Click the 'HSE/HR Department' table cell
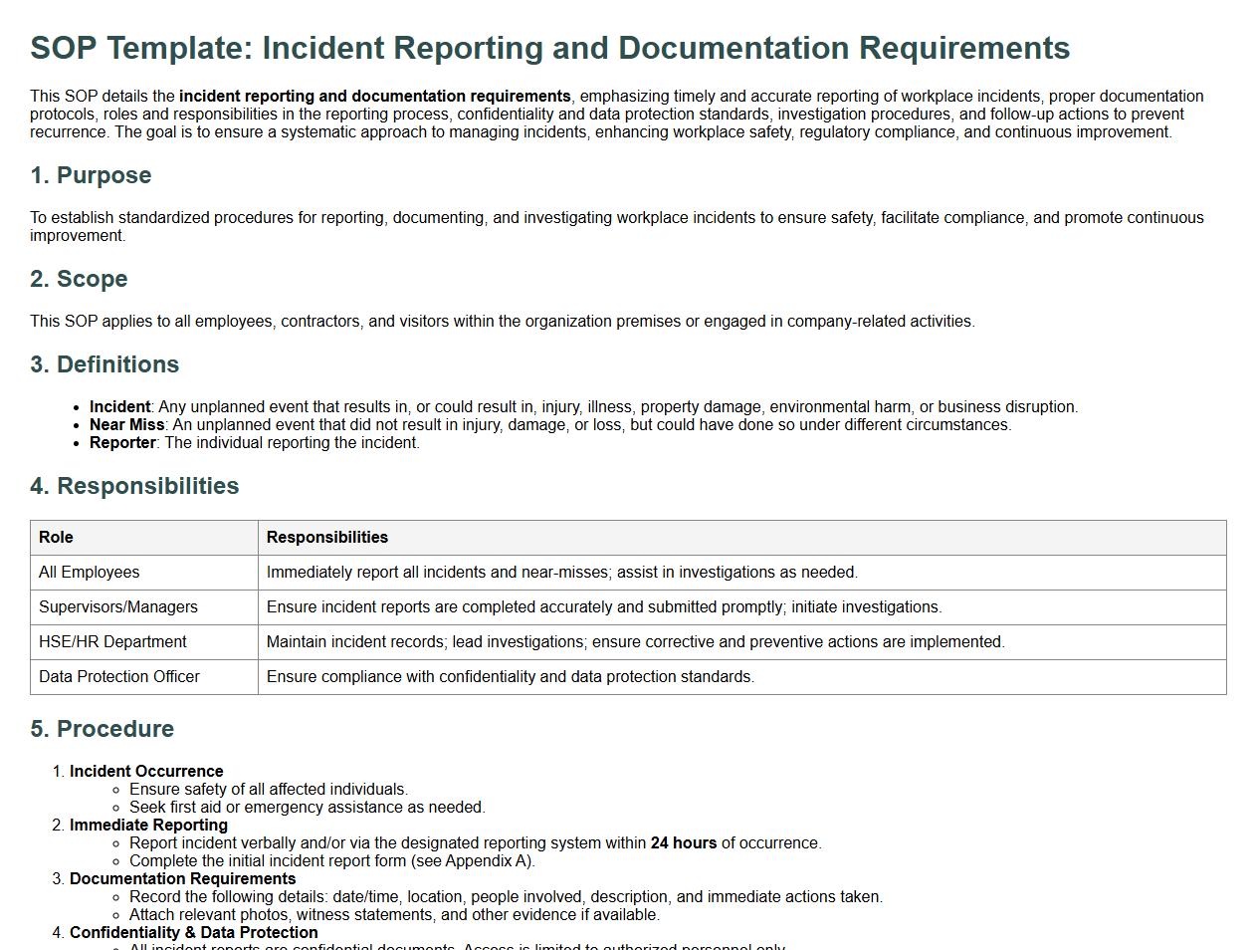This screenshot has height=950, width=1257. (112, 642)
